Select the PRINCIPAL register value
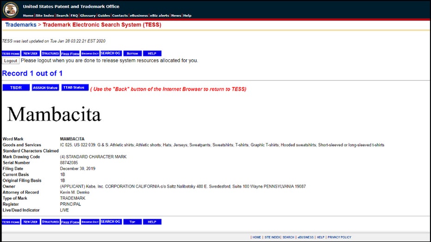Viewport: 431px width, 242px height. tap(70, 204)
